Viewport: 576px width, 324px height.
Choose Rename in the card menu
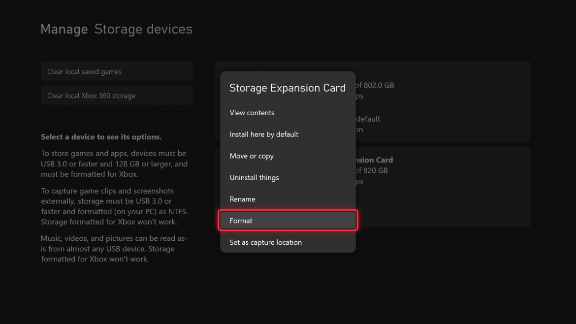pos(288,199)
